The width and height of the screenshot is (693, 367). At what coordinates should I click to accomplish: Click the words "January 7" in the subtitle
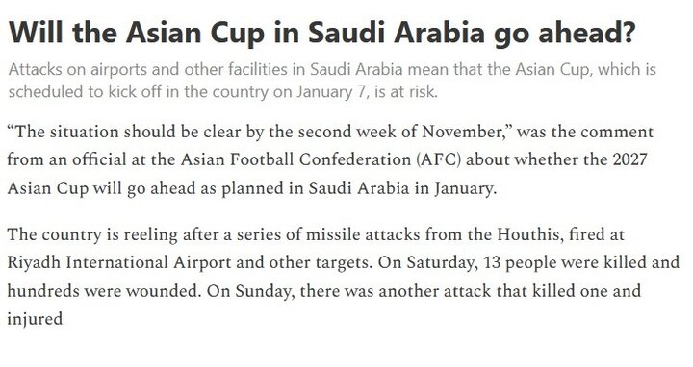[x=330, y=92]
